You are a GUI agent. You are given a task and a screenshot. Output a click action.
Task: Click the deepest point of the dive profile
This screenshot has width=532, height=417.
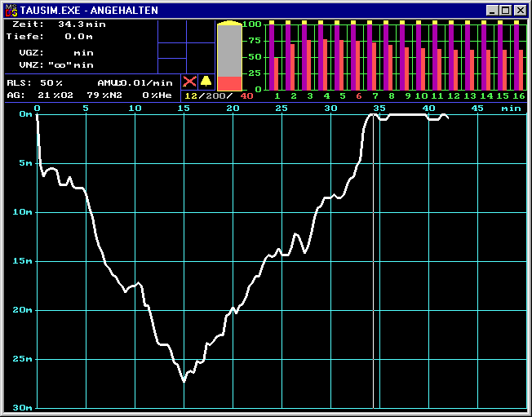tap(184, 380)
